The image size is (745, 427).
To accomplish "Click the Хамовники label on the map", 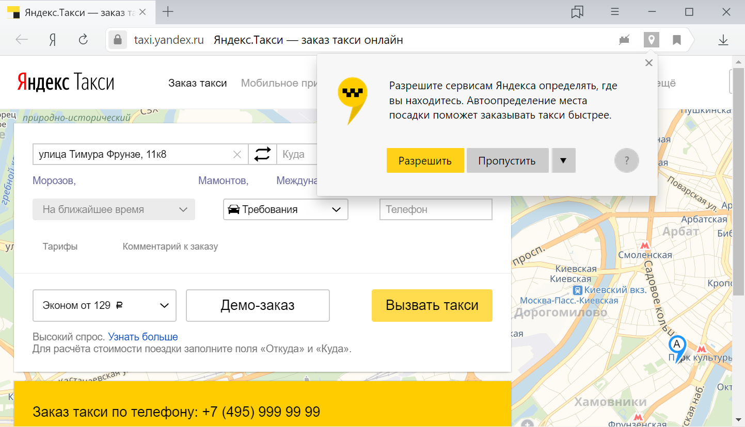I will (x=610, y=402).
